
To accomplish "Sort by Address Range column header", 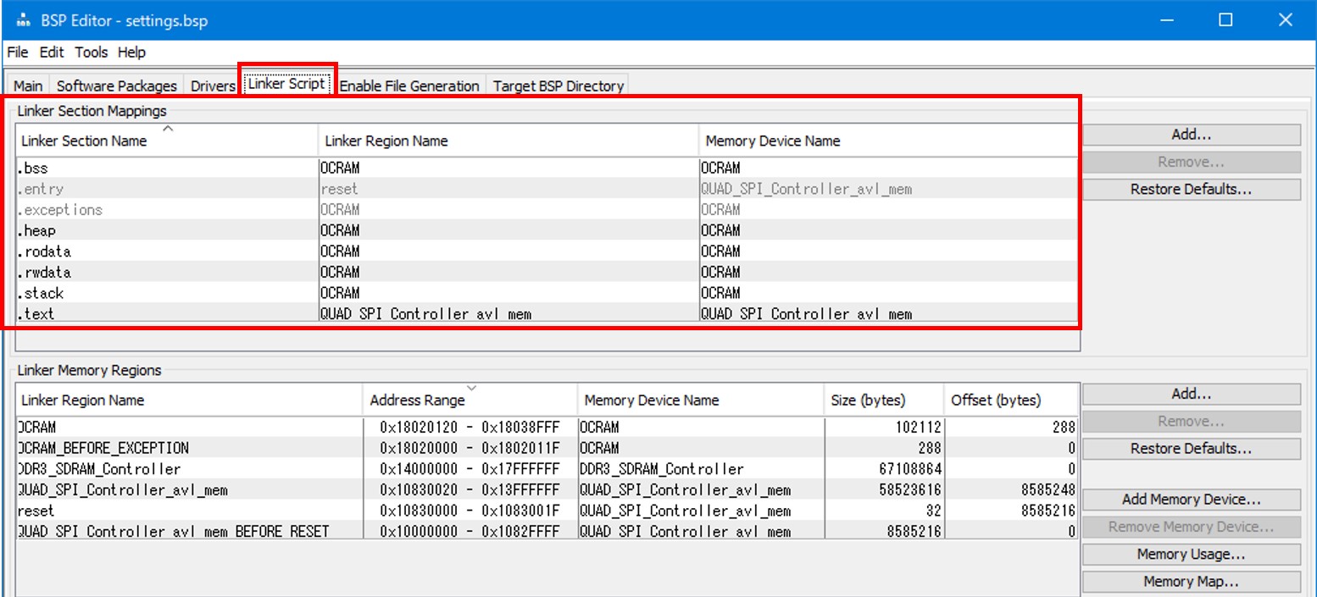I will (x=417, y=401).
